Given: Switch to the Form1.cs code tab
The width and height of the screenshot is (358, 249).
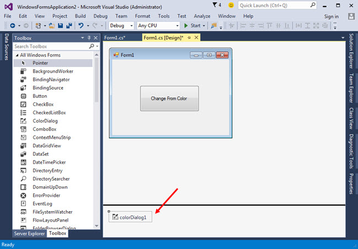Looking at the screenshot, I should click(x=115, y=38).
